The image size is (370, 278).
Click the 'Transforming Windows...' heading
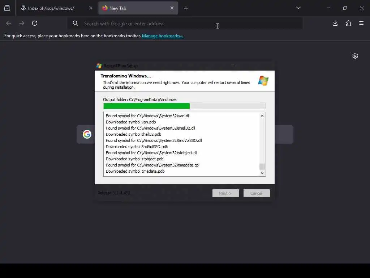(x=126, y=76)
